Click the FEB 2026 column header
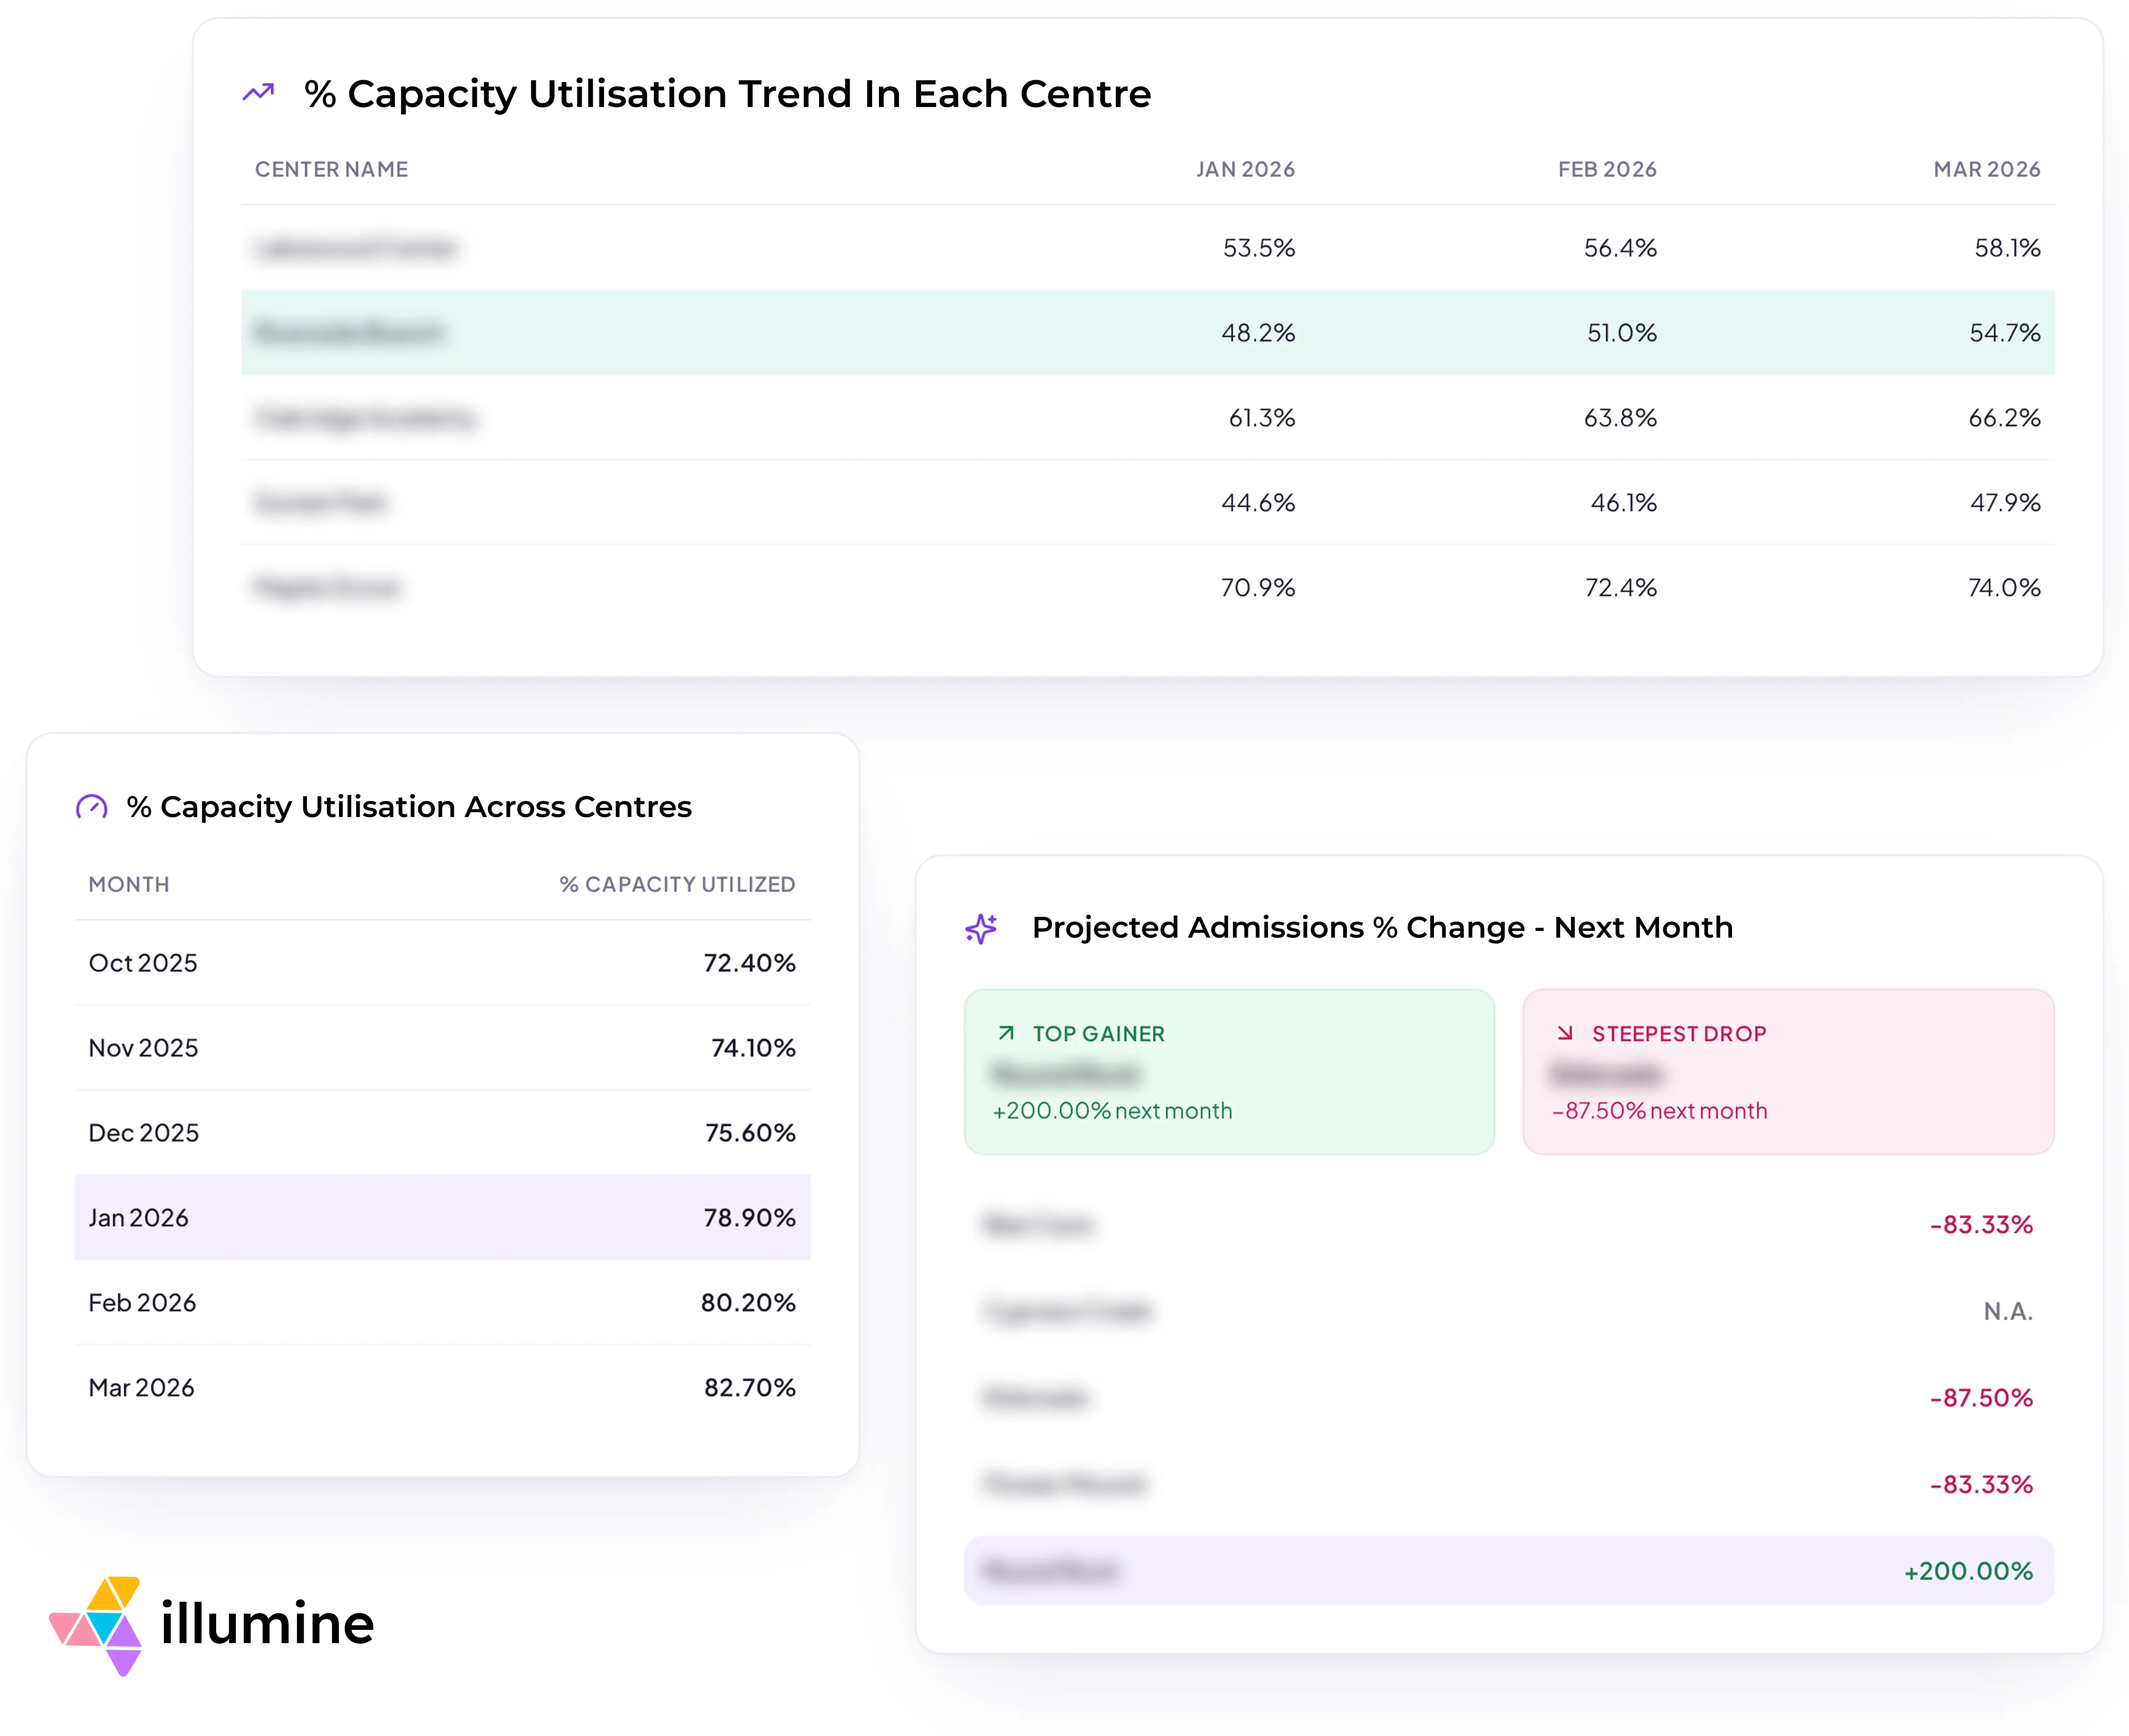Image resolution: width=2129 pixels, height=1736 pixels. [1607, 169]
